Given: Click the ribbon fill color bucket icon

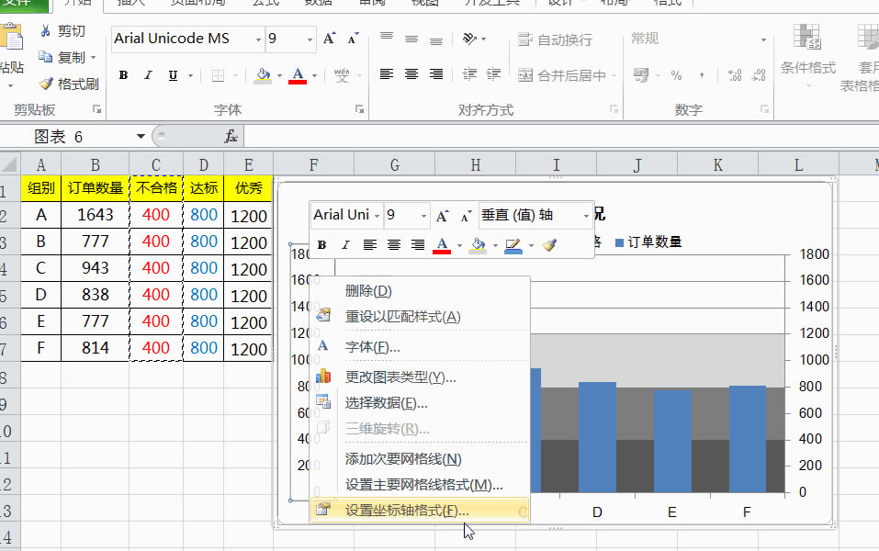Looking at the screenshot, I should coord(263,75).
